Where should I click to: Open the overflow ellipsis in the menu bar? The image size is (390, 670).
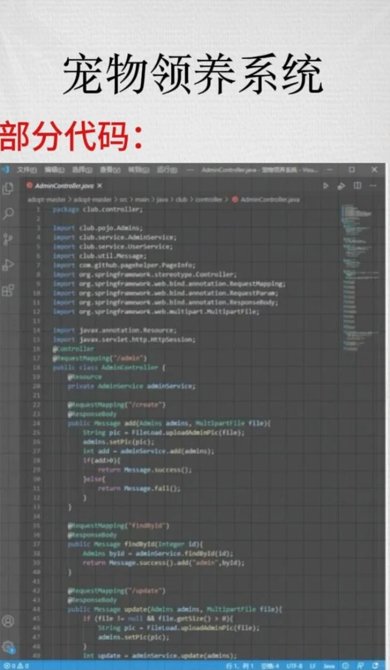tap(190, 170)
